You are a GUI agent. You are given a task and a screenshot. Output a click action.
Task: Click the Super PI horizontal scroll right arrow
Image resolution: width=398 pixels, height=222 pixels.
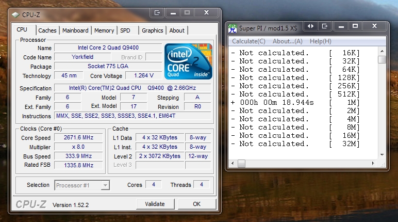click(x=373, y=163)
